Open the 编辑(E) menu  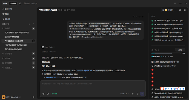(27, 4)
